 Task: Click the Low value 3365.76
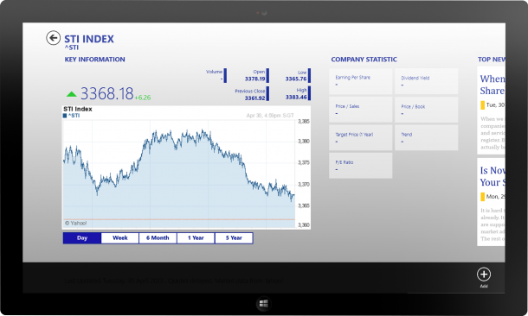coord(296,79)
